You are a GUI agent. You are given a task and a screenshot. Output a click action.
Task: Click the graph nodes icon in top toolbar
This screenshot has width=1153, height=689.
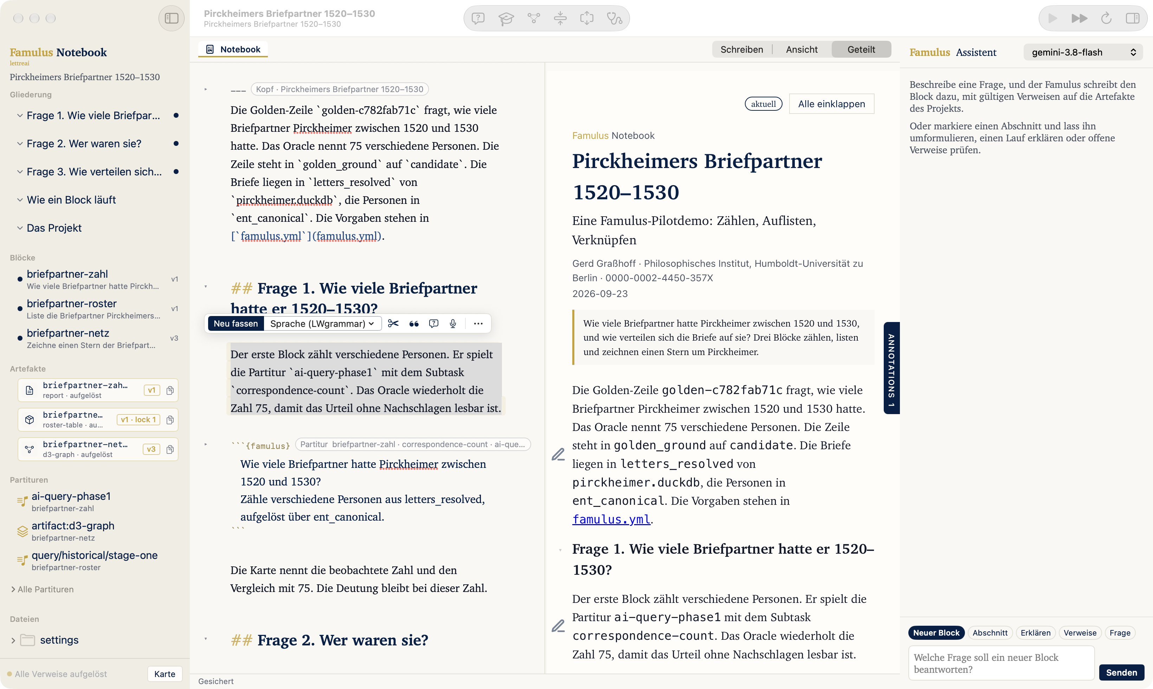(534, 19)
